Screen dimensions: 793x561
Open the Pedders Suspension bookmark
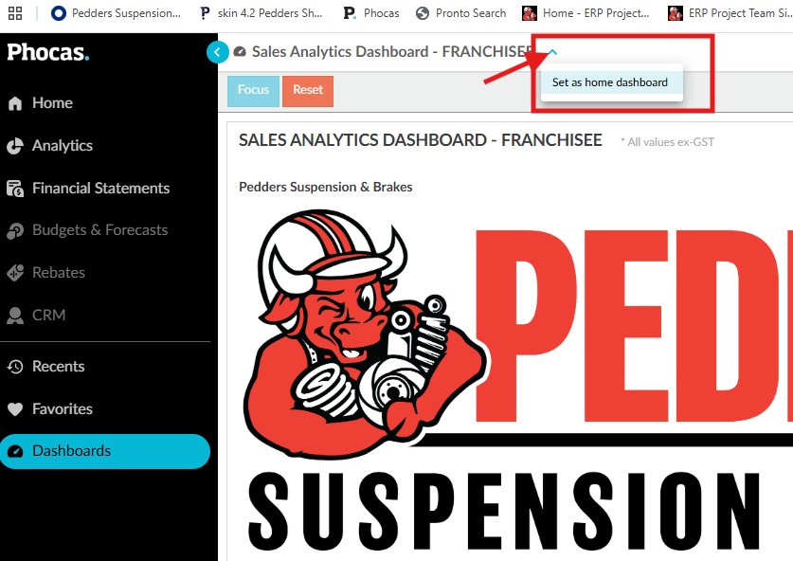click(116, 13)
